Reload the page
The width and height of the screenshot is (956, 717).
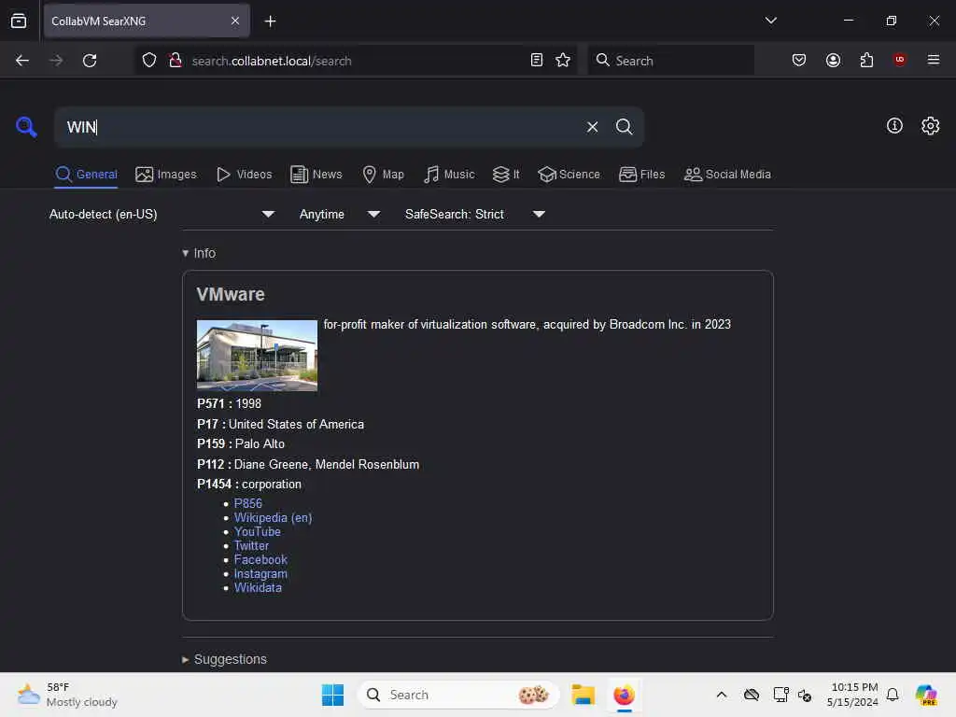(90, 61)
